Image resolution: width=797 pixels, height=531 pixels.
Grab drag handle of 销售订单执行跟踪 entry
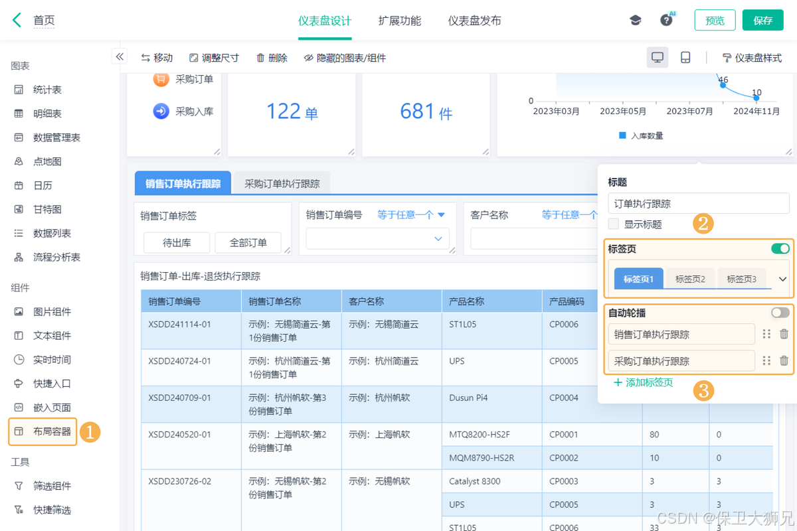[x=766, y=335]
